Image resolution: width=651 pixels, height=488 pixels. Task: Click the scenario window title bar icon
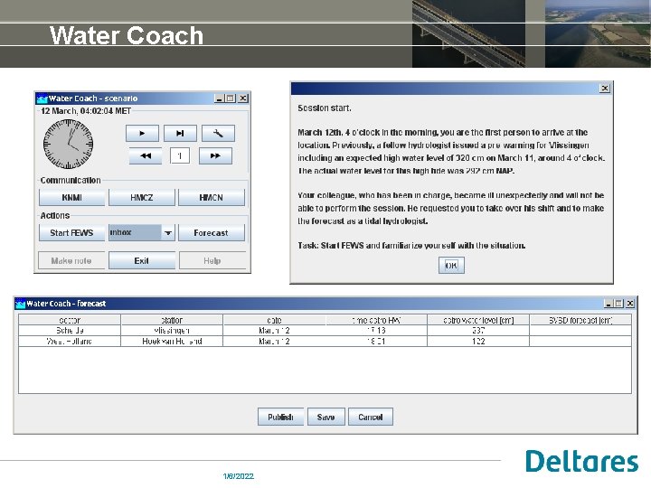pos(42,99)
